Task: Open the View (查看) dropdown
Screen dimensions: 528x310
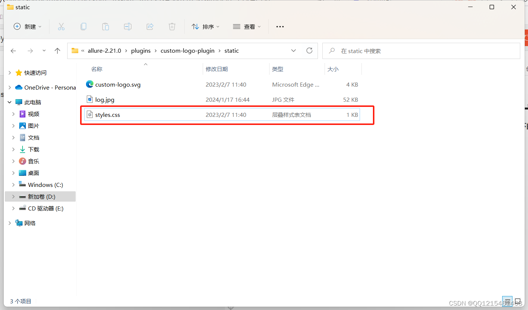Action: [x=247, y=27]
